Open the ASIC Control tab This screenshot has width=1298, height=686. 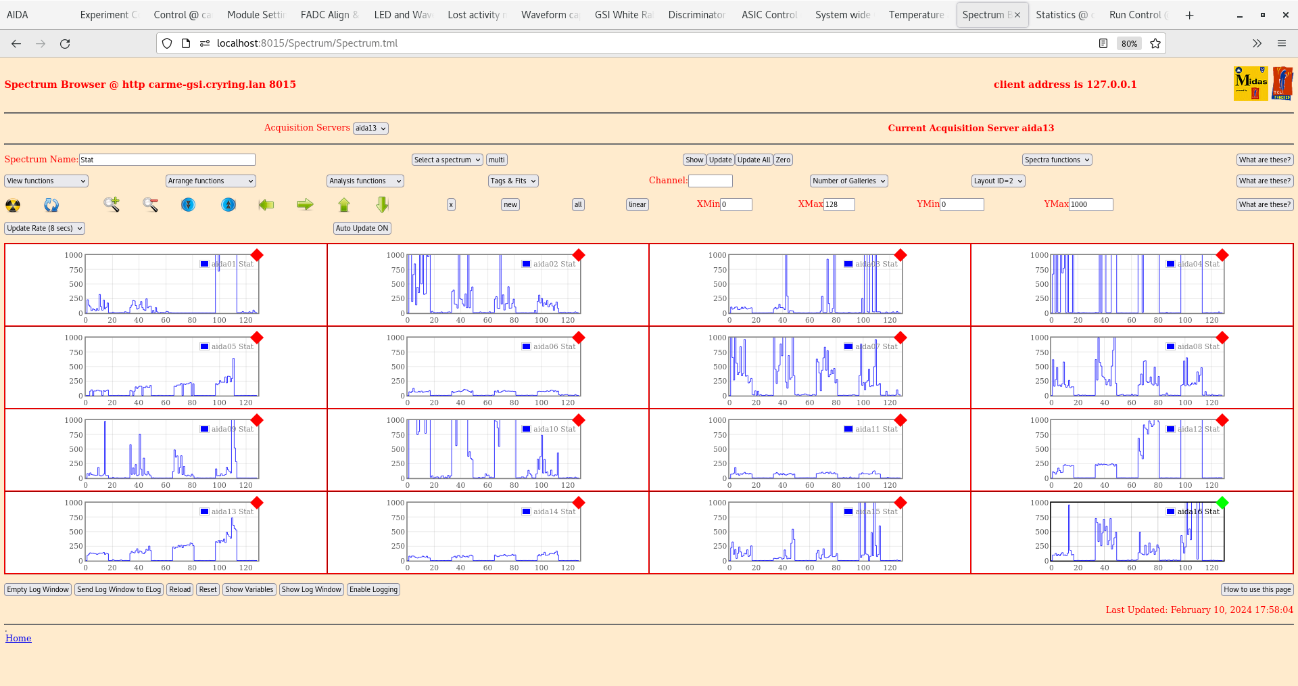[769, 15]
